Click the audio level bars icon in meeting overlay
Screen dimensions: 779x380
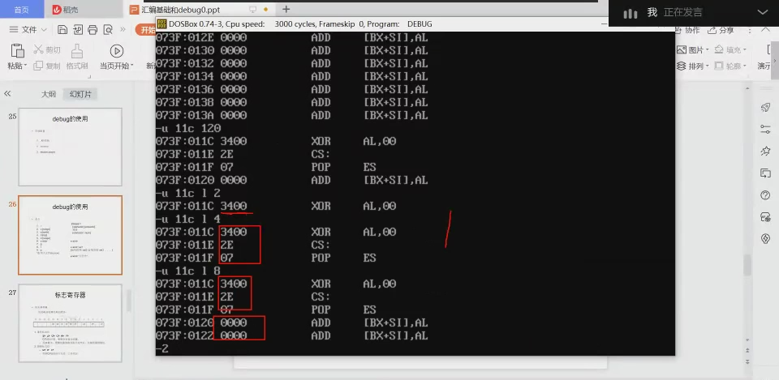630,13
